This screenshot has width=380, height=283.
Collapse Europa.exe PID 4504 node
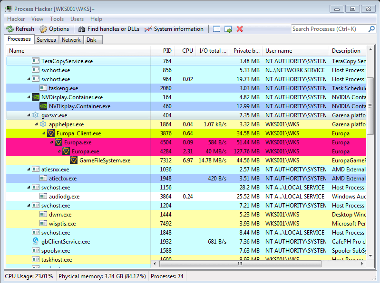coord(52,142)
